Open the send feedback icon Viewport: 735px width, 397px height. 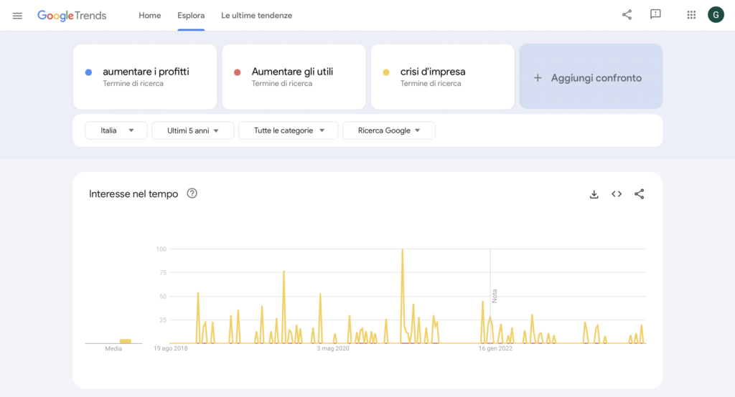pyautogui.click(x=655, y=15)
